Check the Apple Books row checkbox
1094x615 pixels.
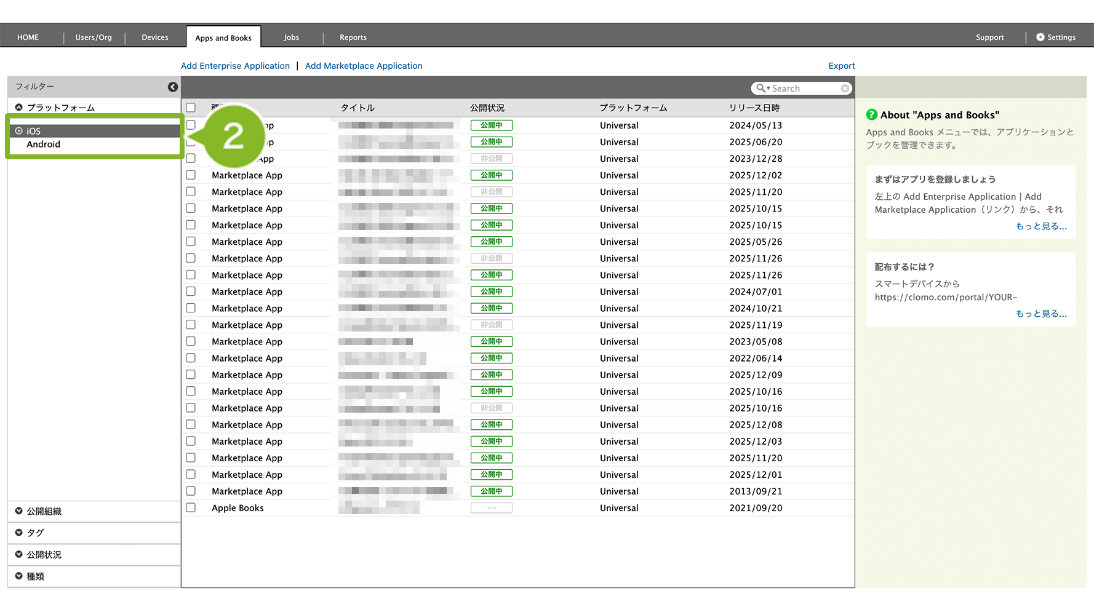(191, 508)
